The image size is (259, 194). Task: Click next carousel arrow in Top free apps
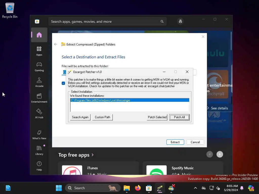tap(220, 154)
